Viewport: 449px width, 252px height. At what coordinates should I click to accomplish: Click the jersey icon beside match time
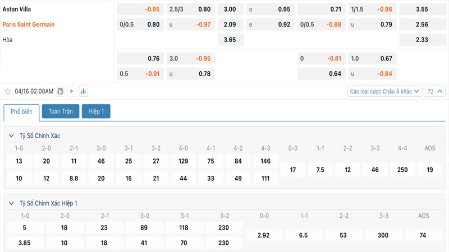pos(60,91)
